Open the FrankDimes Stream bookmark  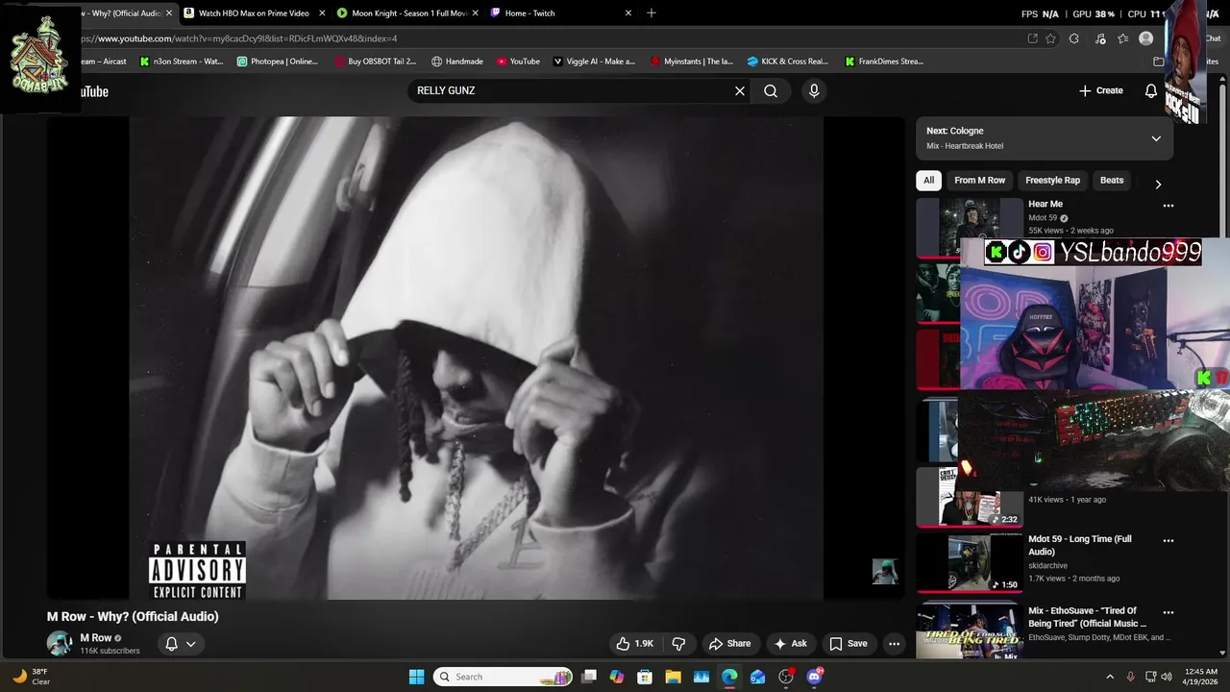884,62
